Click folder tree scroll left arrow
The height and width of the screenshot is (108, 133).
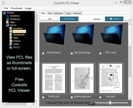[x=3, y=104]
